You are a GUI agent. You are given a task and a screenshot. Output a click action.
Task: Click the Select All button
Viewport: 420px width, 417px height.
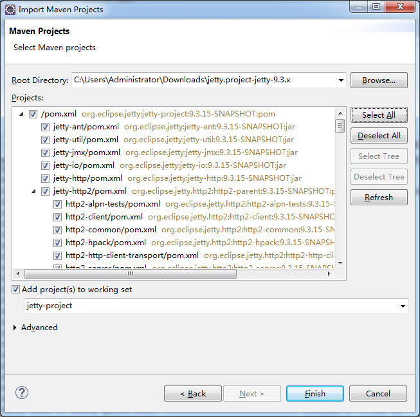(x=379, y=115)
